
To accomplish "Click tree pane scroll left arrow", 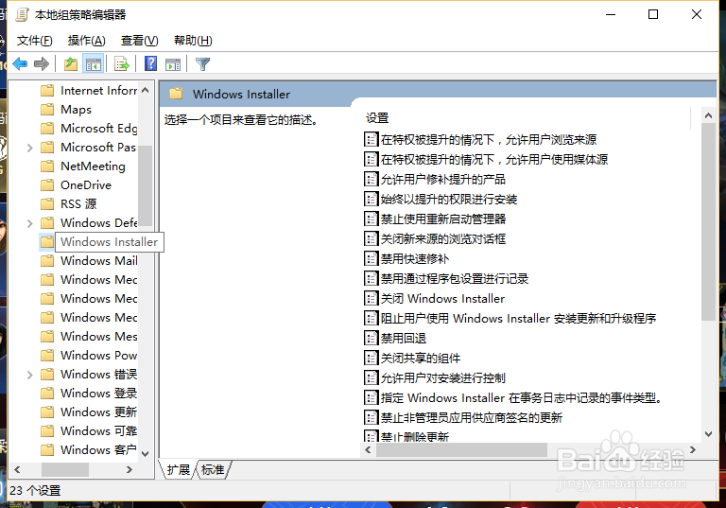I will click(x=17, y=469).
